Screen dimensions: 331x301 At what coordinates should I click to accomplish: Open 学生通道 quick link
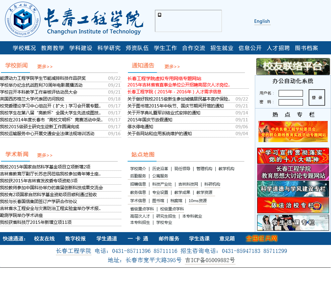(106, 238)
